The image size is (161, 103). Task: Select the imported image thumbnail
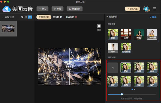pyautogui.click(x=8, y=29)
